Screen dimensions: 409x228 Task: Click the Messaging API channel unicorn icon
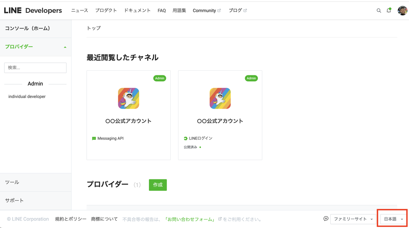[x=128, y=98]
